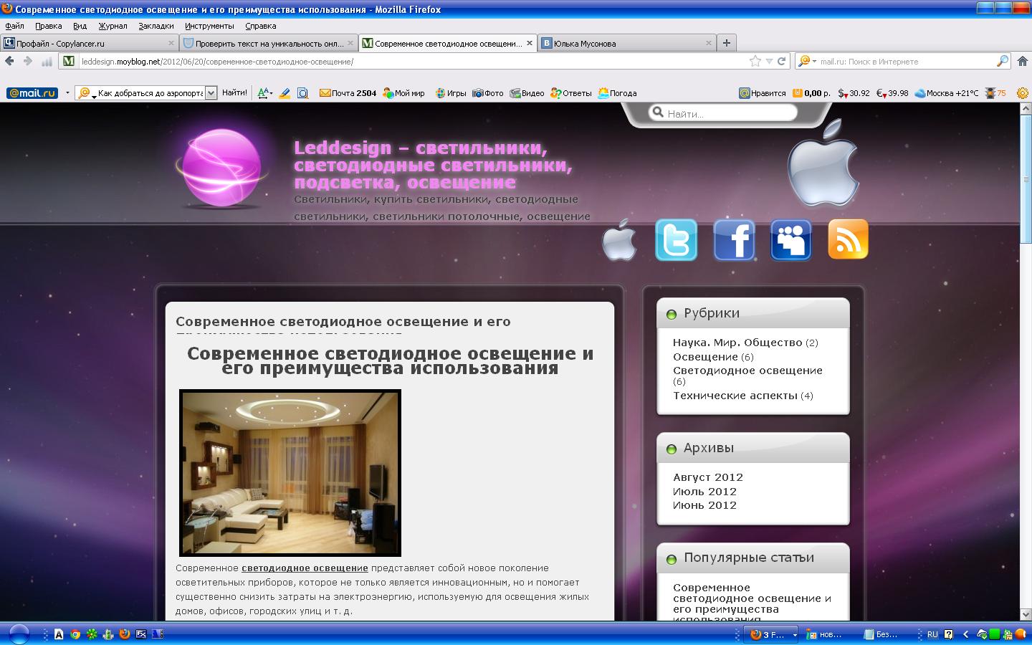Open the Технические аспекты category
Viewport: 1032px width, 645px height.
[x=735, y=396]
